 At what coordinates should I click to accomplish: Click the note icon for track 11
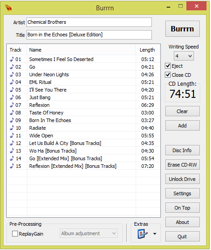coord(12,136)
